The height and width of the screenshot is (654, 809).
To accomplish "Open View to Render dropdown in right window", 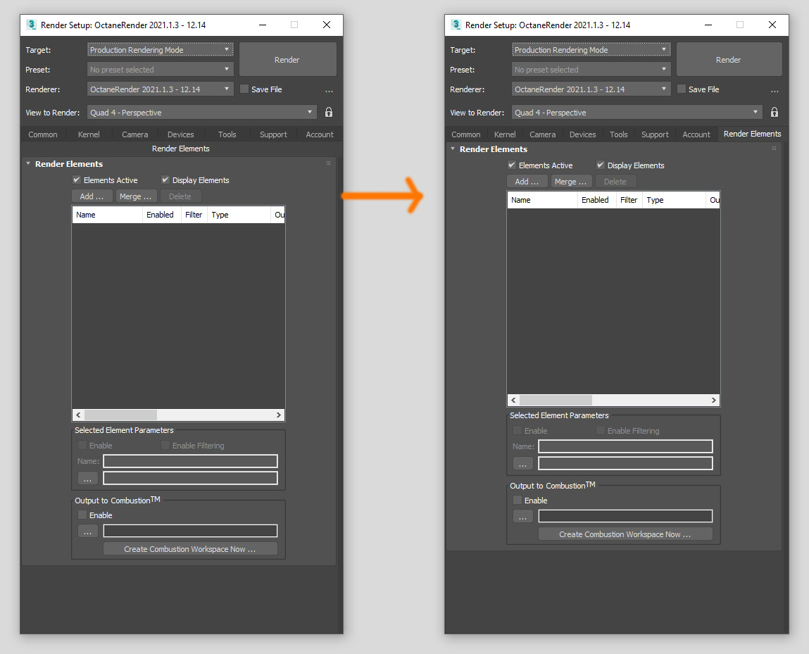I will (x=636, y=112).
